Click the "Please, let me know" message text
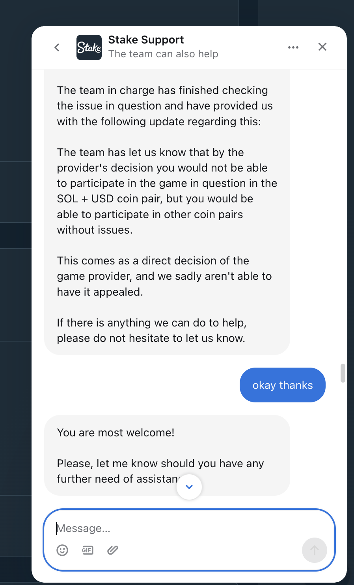Viewport: 354px width, 585px height. (160, 463)
